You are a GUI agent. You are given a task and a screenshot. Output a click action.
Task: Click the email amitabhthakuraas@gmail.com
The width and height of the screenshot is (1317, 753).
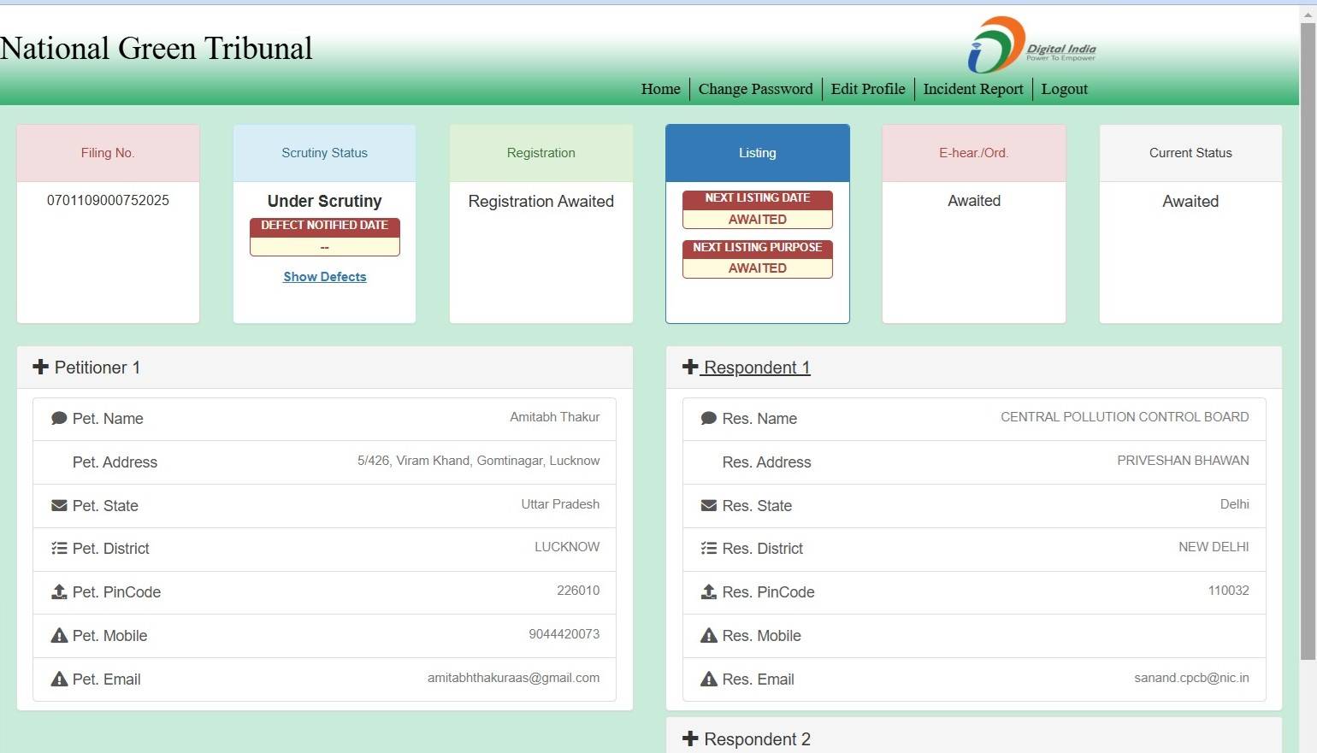click(x=514, y=678)
